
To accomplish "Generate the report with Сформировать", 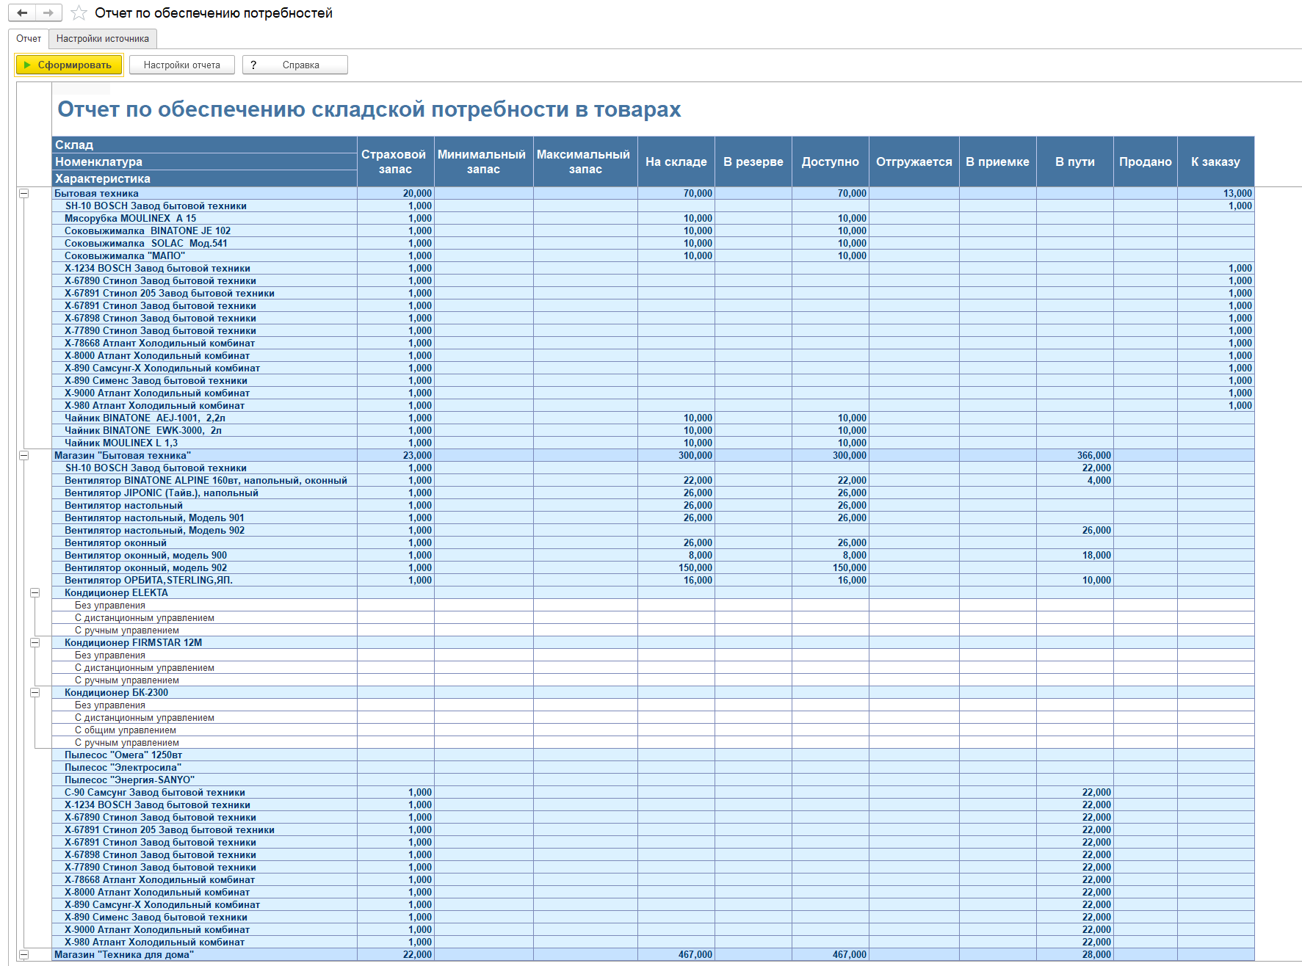I will 69,65.
